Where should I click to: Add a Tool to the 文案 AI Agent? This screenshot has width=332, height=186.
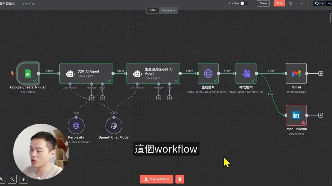coord(102,98)
